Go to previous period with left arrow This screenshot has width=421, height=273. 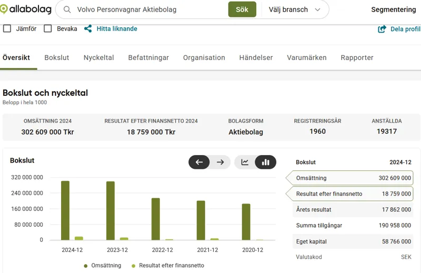pos(199,162)
